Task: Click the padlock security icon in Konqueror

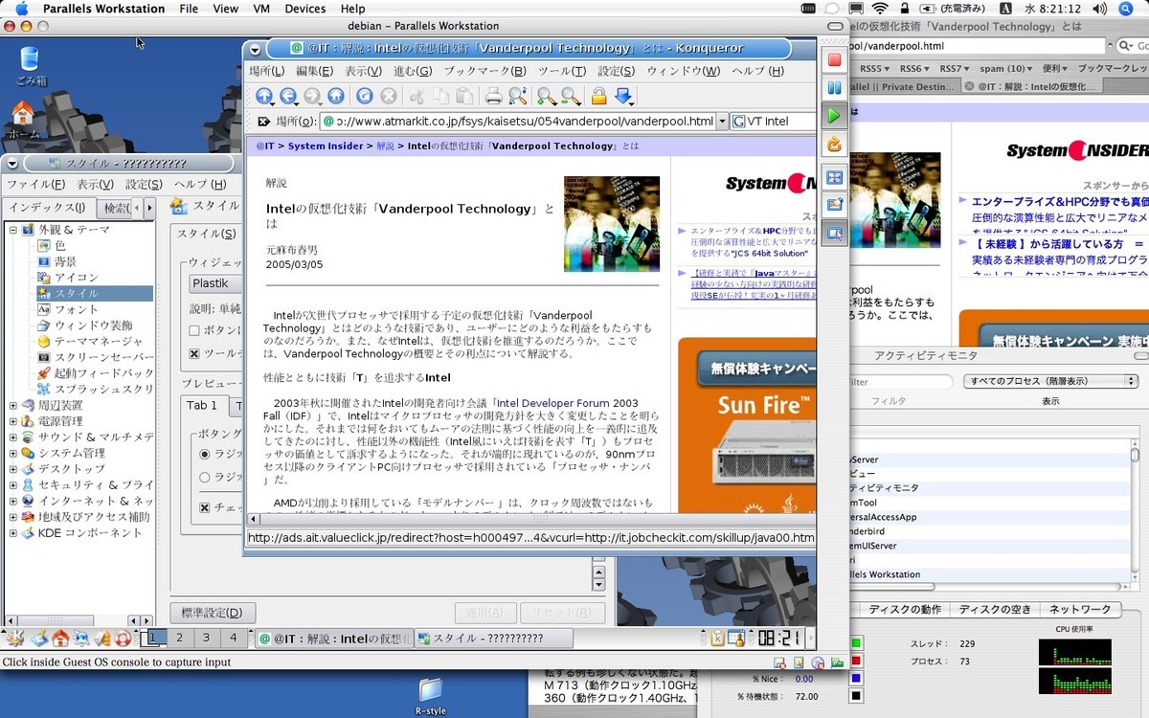Action: (x=599, y=96)
